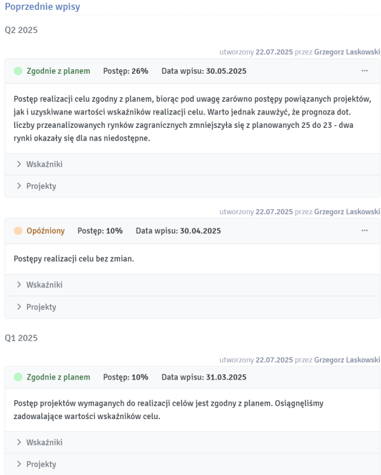Click the text "Postępy realizacji celu bez zmian."

[74, 258]
